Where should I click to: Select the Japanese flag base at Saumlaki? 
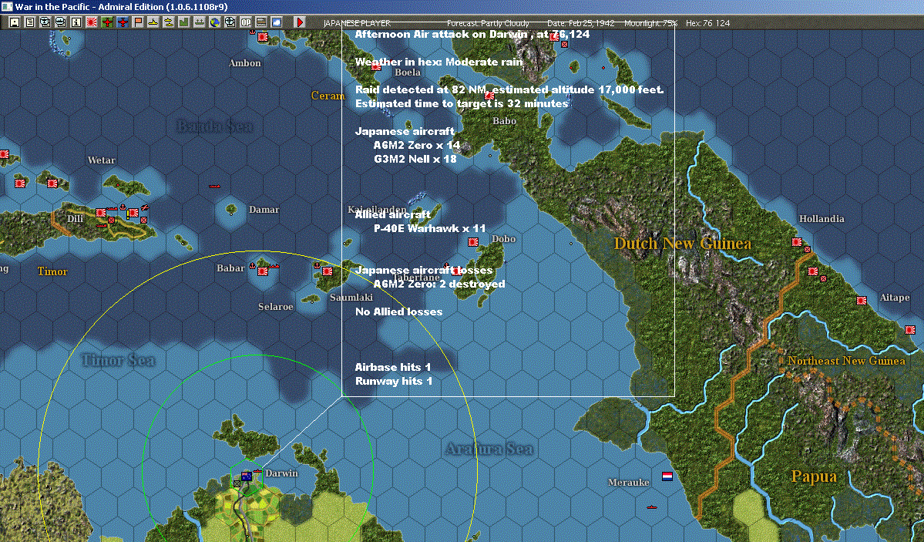point(328,271)
